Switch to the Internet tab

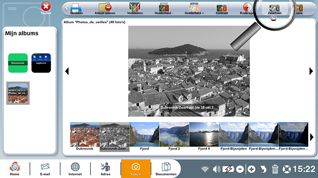[x=75, y=169]
